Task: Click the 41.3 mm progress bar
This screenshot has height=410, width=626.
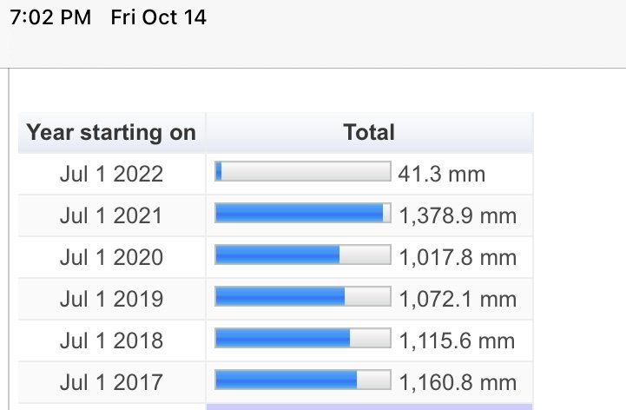Action: (303, 171)
